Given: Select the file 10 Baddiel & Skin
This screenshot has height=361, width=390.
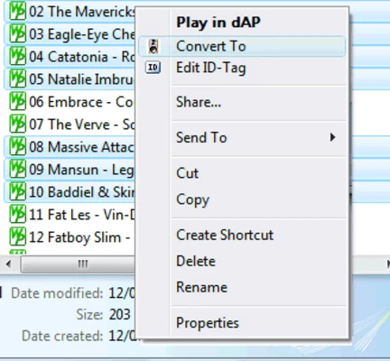Looking at the screenshot, I should point(82,192).
